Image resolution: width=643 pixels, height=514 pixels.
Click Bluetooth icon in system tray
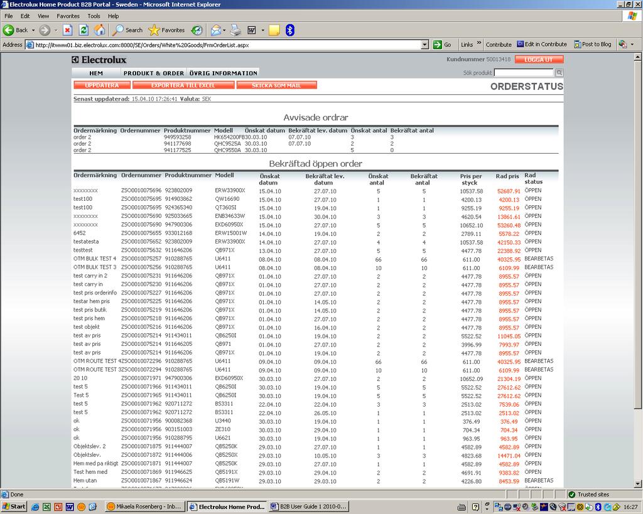tap(598, 507)
